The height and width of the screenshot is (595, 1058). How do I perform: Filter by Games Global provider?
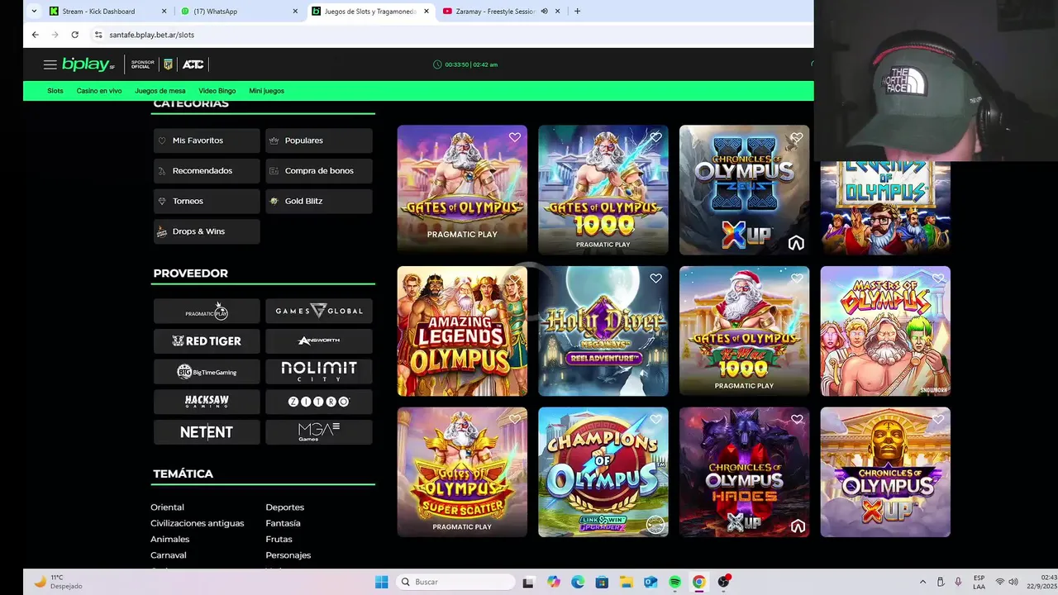click(x=319, y=312)
